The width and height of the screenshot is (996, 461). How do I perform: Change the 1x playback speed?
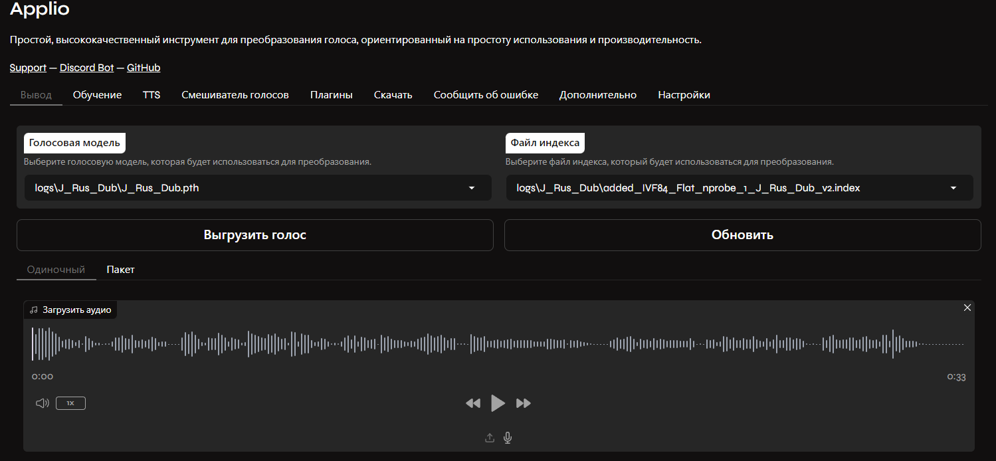pyautogui.click(x=70, y=403)
